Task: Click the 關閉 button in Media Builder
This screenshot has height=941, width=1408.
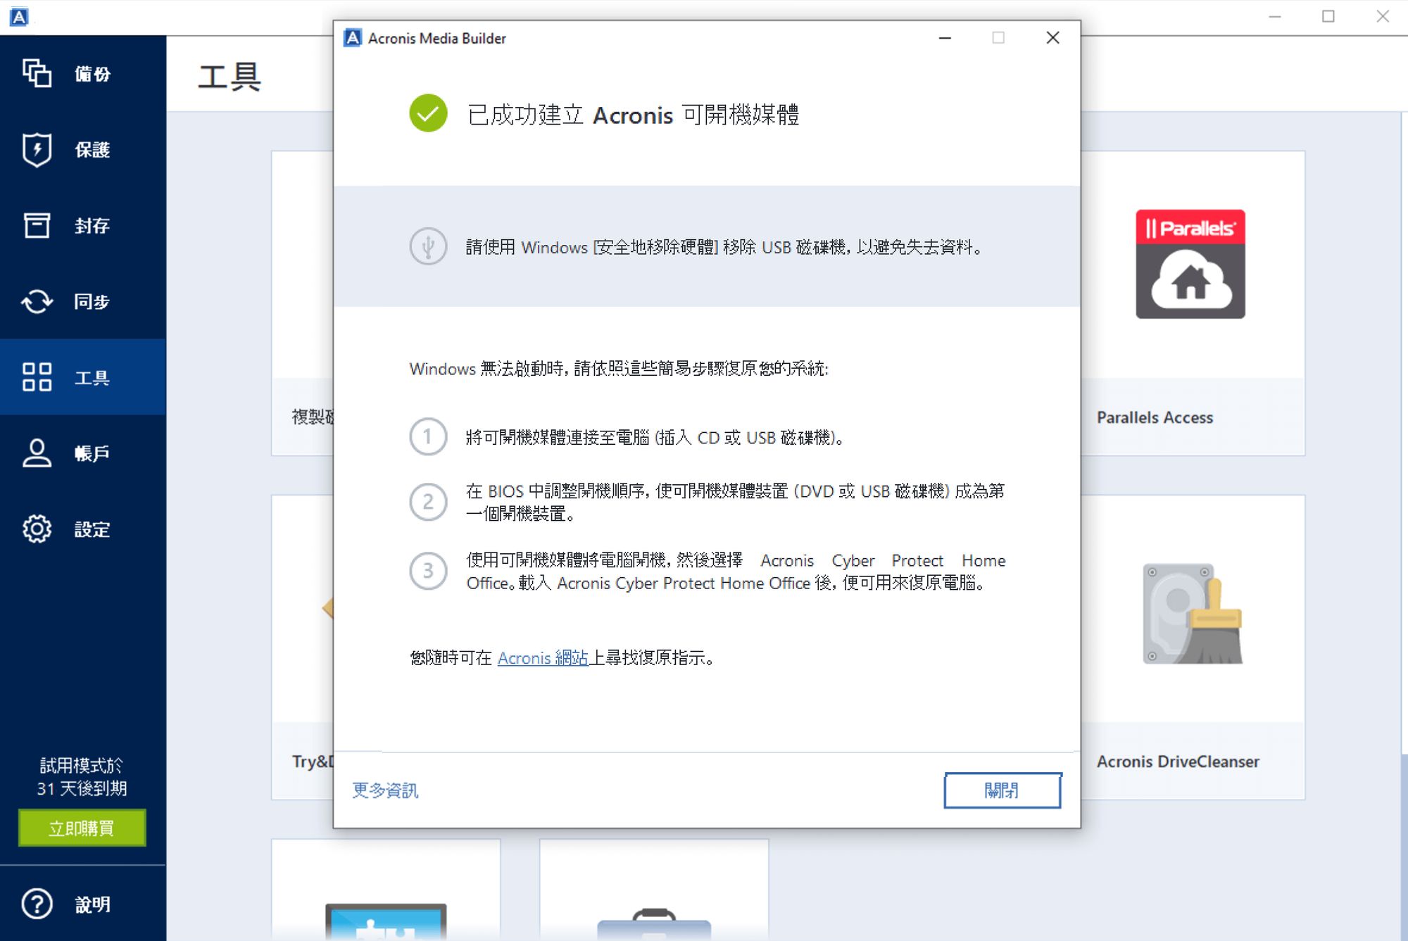Action: pyautogui.click(x=1002, y=790)
